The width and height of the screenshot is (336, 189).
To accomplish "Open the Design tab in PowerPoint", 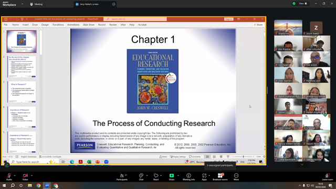I will pyautogui.click(x=45, y=25).
